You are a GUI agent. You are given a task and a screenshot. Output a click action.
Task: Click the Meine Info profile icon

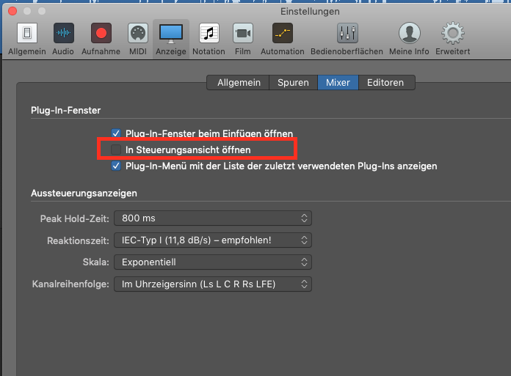pyautogui.click(x=410, y=34)
